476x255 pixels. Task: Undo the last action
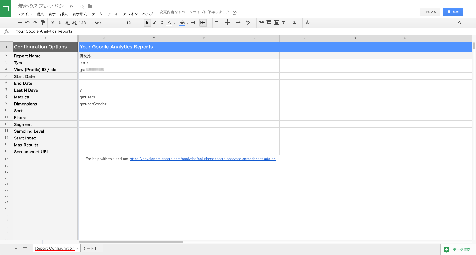(x=27, y=23)
